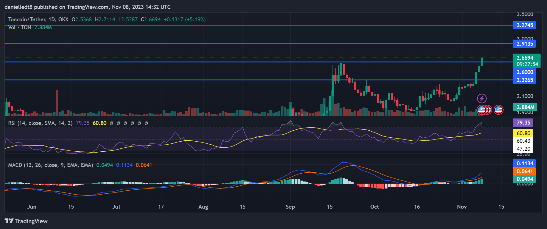Click the 2.6000 price line label
Screen dimensions: 547x229
[x=525, y=72]
